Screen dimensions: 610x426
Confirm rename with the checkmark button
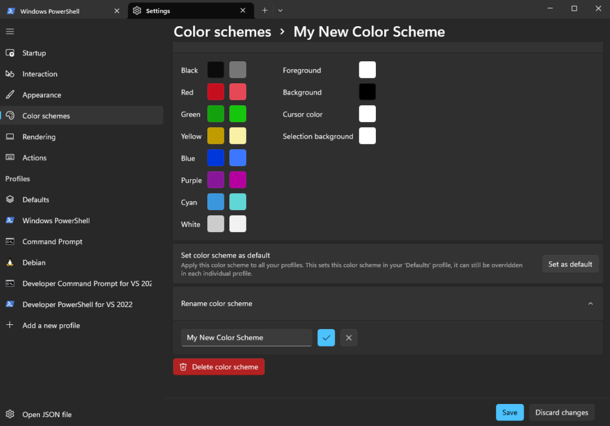(326, 338)
